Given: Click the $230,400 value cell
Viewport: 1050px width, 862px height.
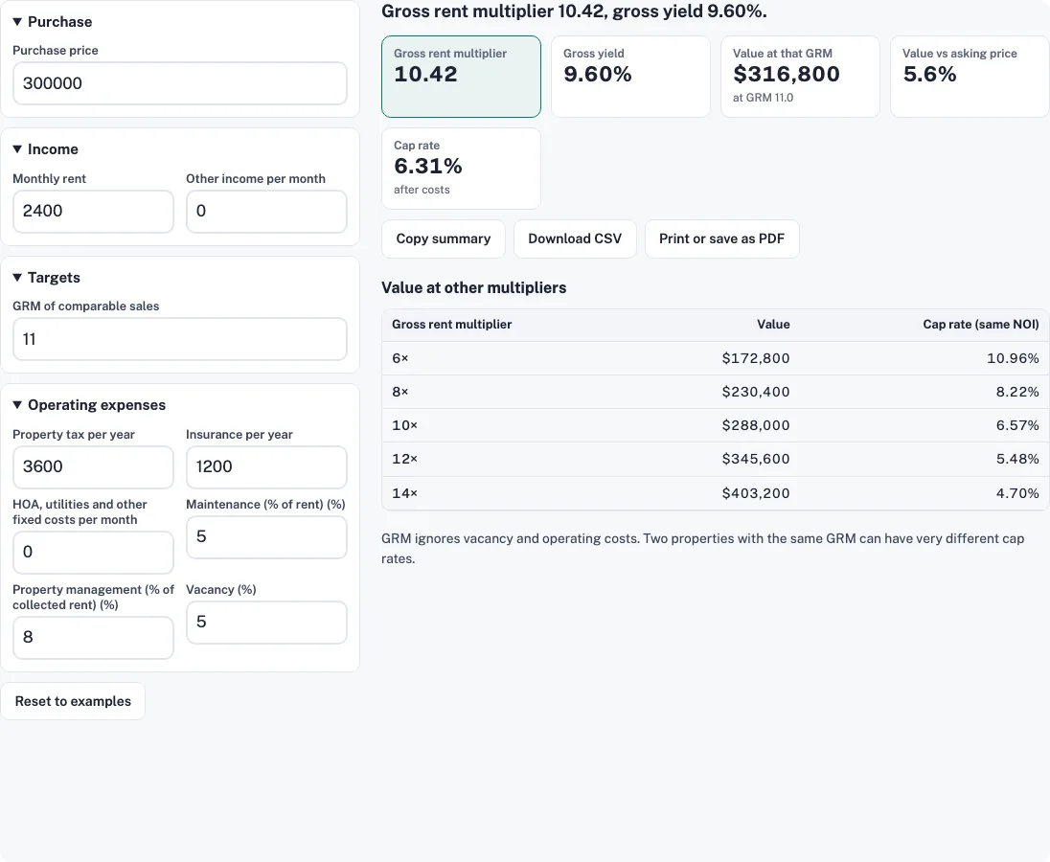Looking at the screenshot, I should (755, 392).
